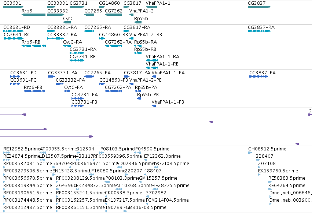Viewport: 312px width, 213px height.
Task: Select transcript CG3631-RD
Action: click(17, 27)
